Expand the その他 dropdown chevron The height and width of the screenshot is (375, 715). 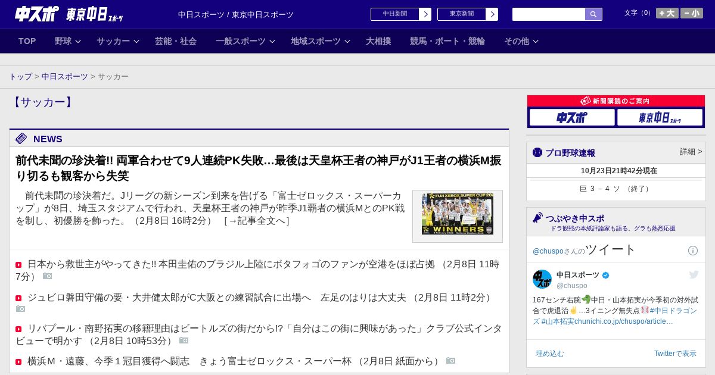[536, 42]
